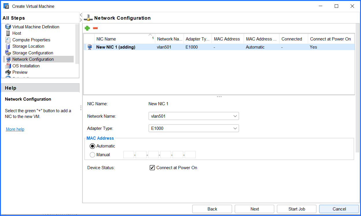Screen dimensions: 361x216
Task: Click the last manual MAC address octet field
Action: (190, 155)
